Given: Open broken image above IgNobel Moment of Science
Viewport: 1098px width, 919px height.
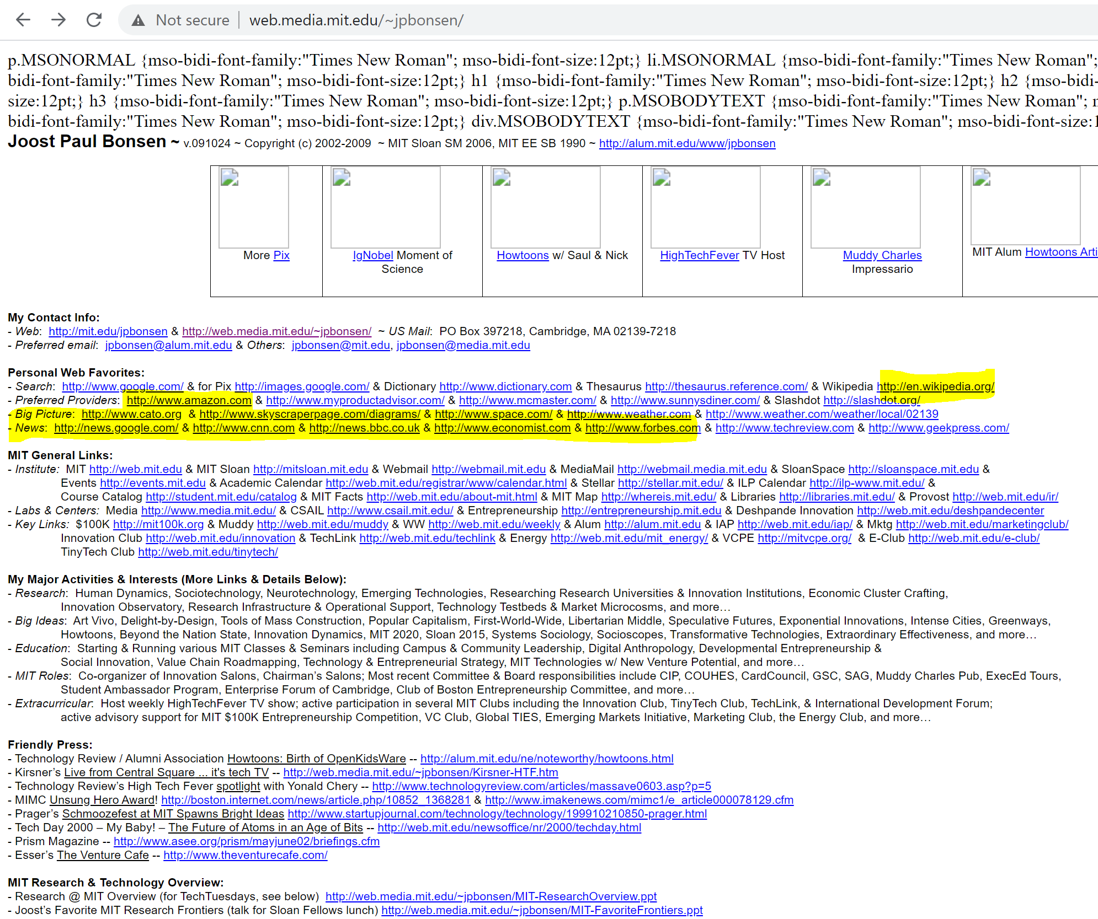Looking at the screenshot, I should (x=386, y=207).
